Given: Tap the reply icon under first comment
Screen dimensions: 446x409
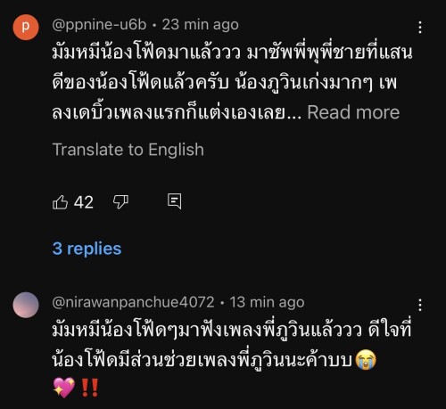Looking at the screenshot, I should coord(174,201).
